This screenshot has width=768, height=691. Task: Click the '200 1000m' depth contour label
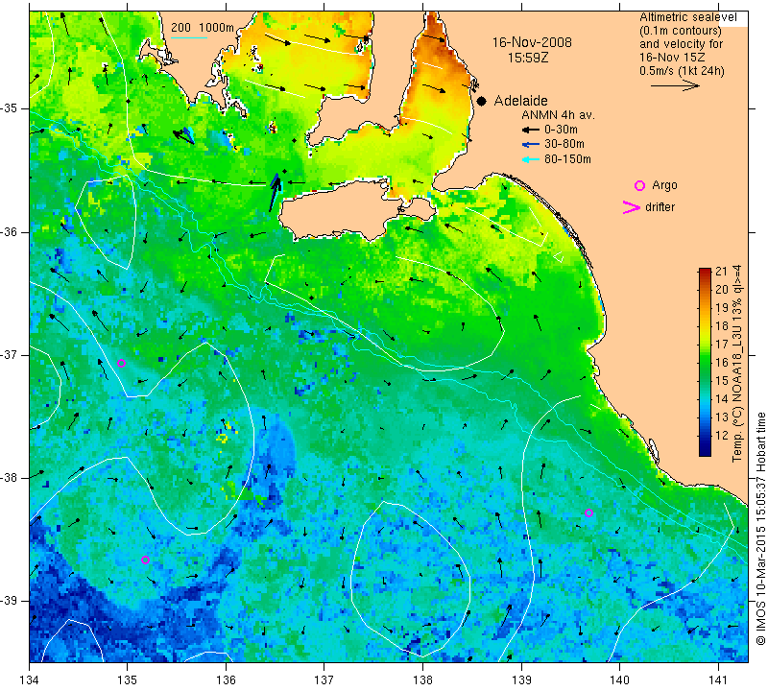pyautogui.click(x=203, y=28)
